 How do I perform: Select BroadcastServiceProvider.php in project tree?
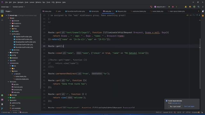(26, 42)
